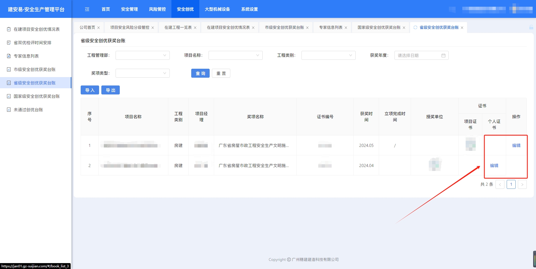Switch to 风险管控 in top menu
This screenshot has width=536, height=269.
point(157,9)
